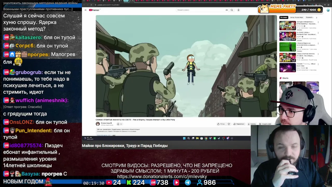Open options menu for sidebar САМЫЕ ОТБИТЫЕ video
Screen dimensions: 332x187
(318, 54)
